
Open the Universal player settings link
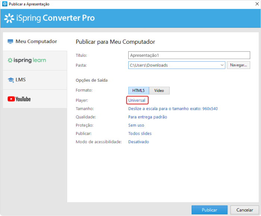point(137,101)
